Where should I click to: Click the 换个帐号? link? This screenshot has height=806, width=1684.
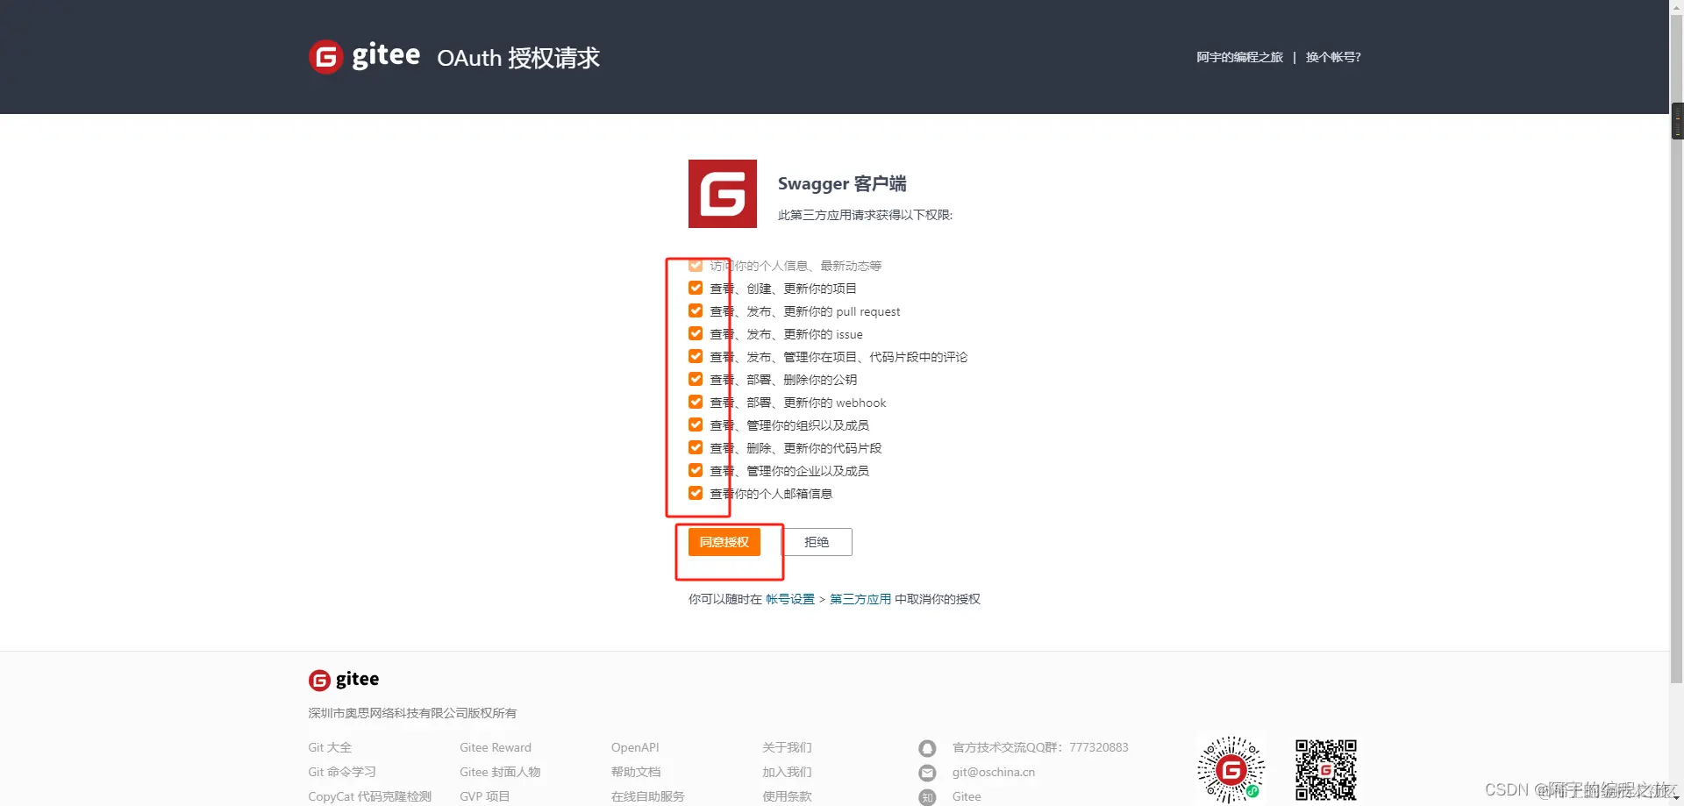[x=1333, y=57]
